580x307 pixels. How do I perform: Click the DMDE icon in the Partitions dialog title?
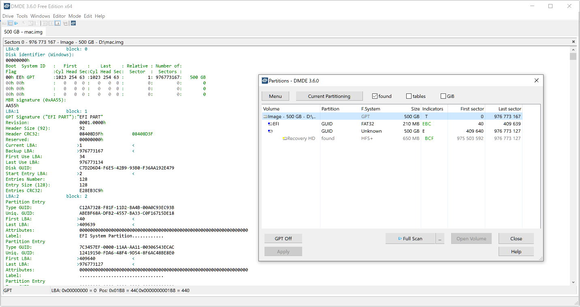(x=265, y=80)
